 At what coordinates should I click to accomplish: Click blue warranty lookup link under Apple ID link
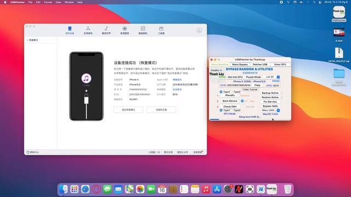point(177,89)
